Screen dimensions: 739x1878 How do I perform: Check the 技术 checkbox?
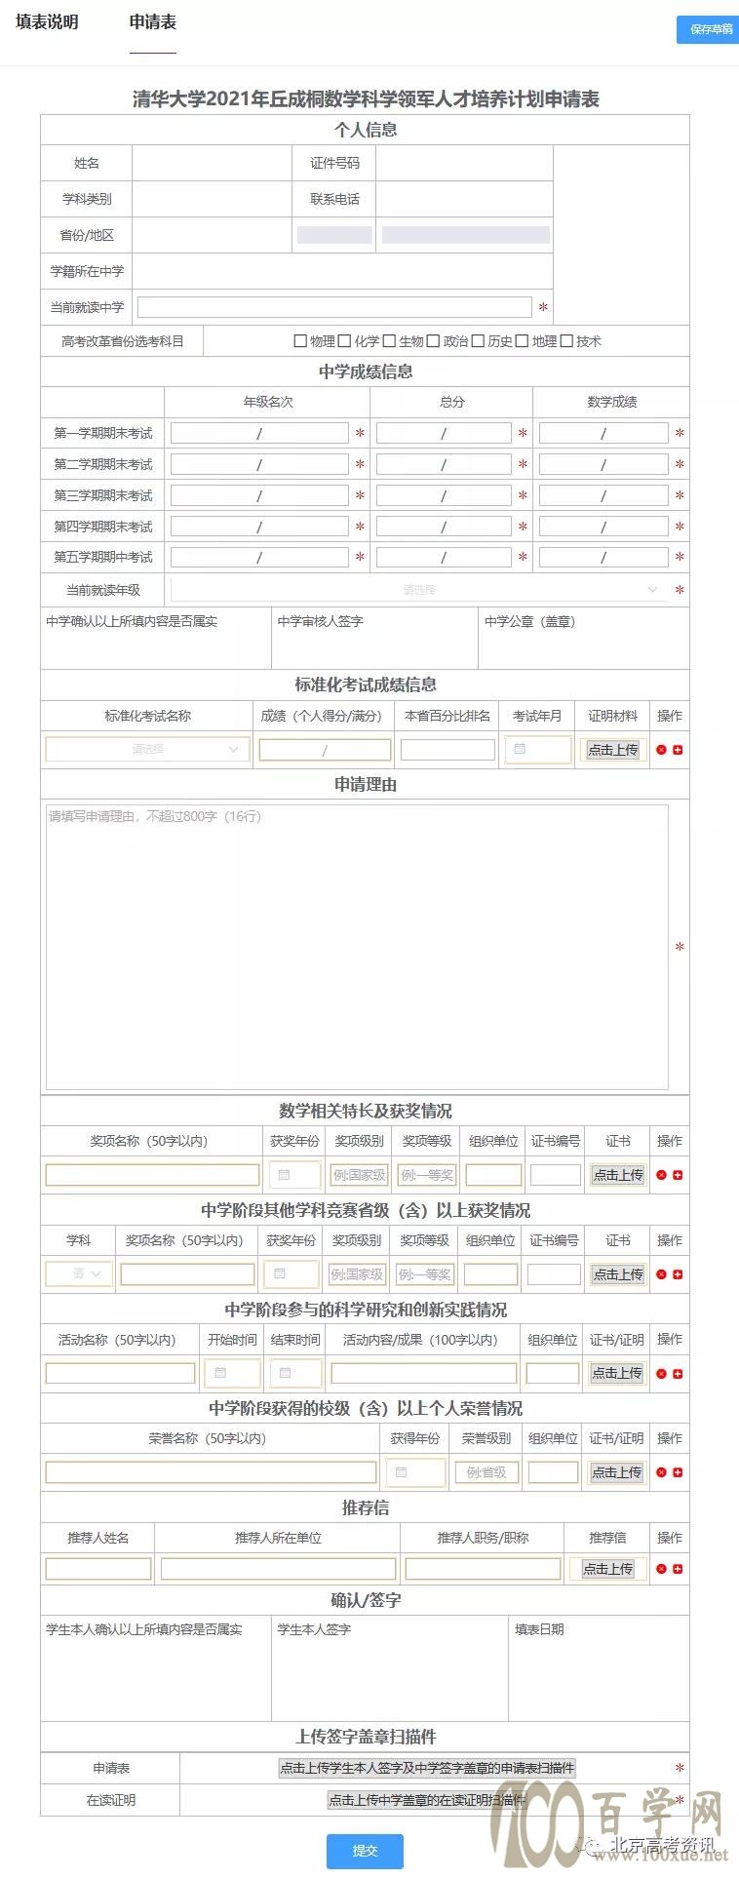566,341
